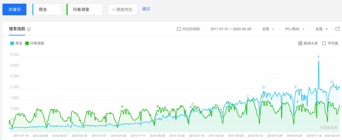The height and width of the screenshot is (140, 342).
Task: Click y-axis label 1,500
Action: click(x=15, y=98)
